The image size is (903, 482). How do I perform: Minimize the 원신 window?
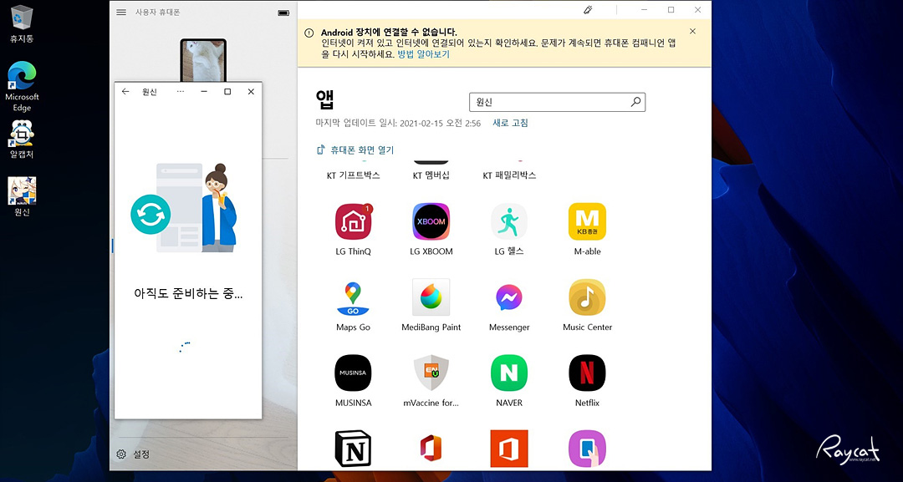point(204,91)
